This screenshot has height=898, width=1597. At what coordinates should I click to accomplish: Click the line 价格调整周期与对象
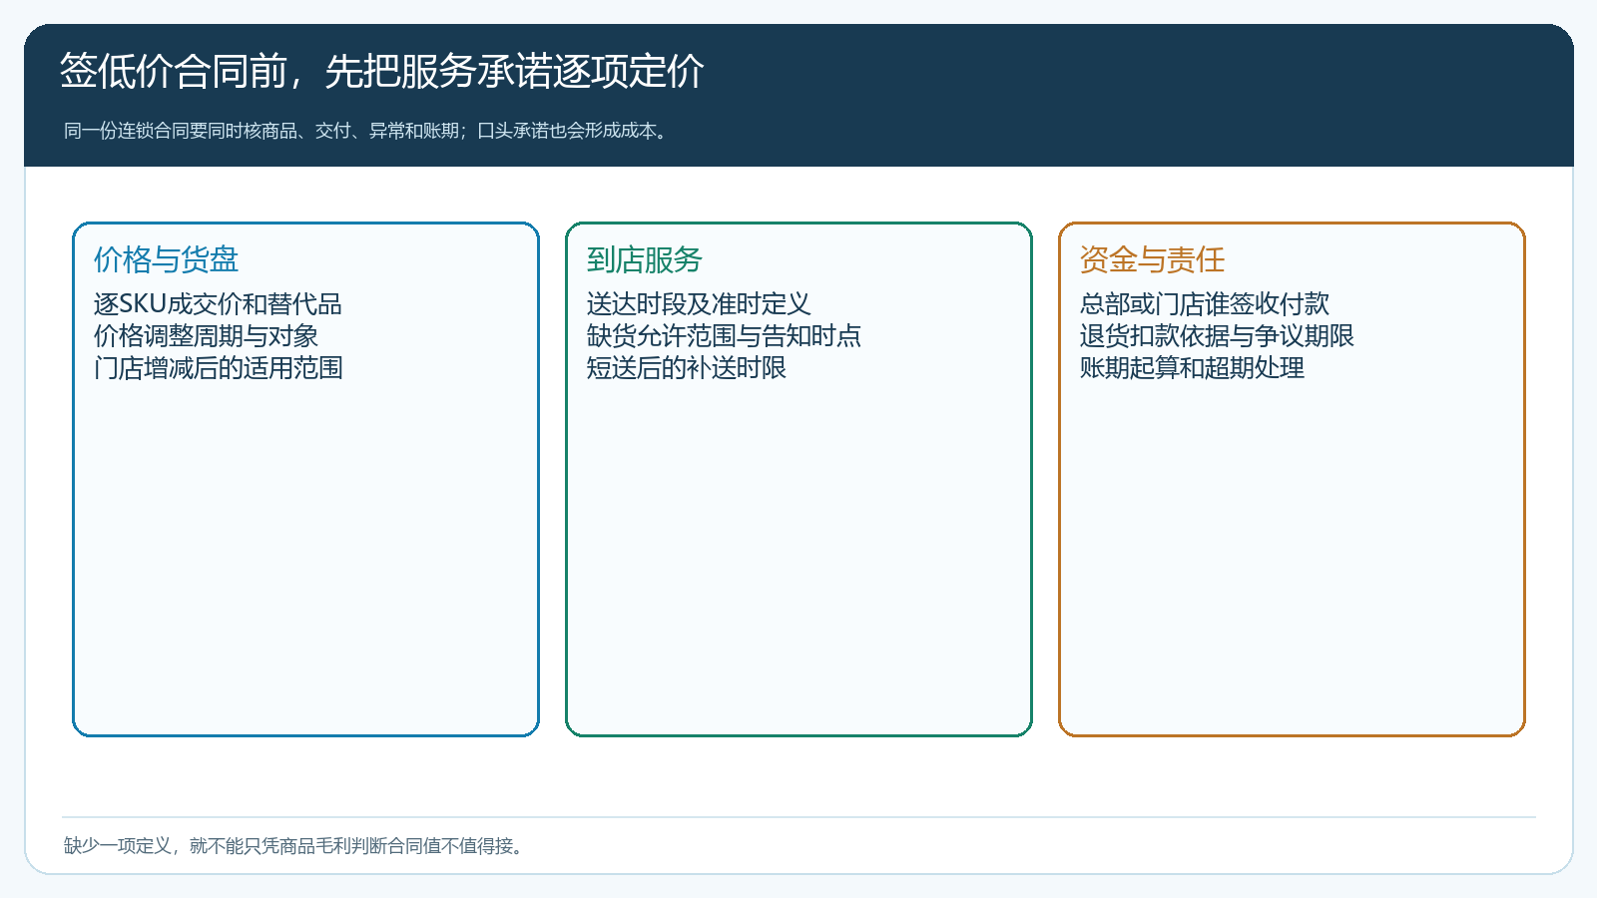click(206, 335)
